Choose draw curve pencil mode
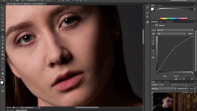The width and height of the screenshot is (197, 111). [153, 51]
